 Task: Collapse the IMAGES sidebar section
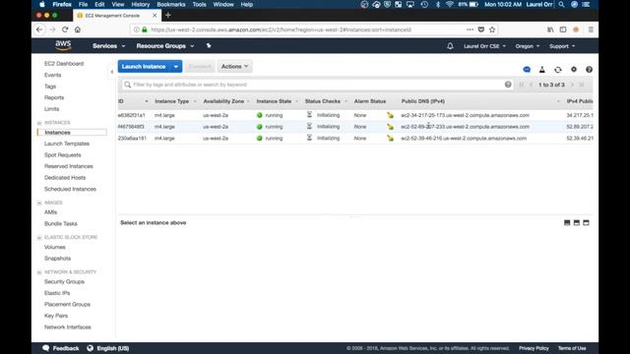pos(39,204)
